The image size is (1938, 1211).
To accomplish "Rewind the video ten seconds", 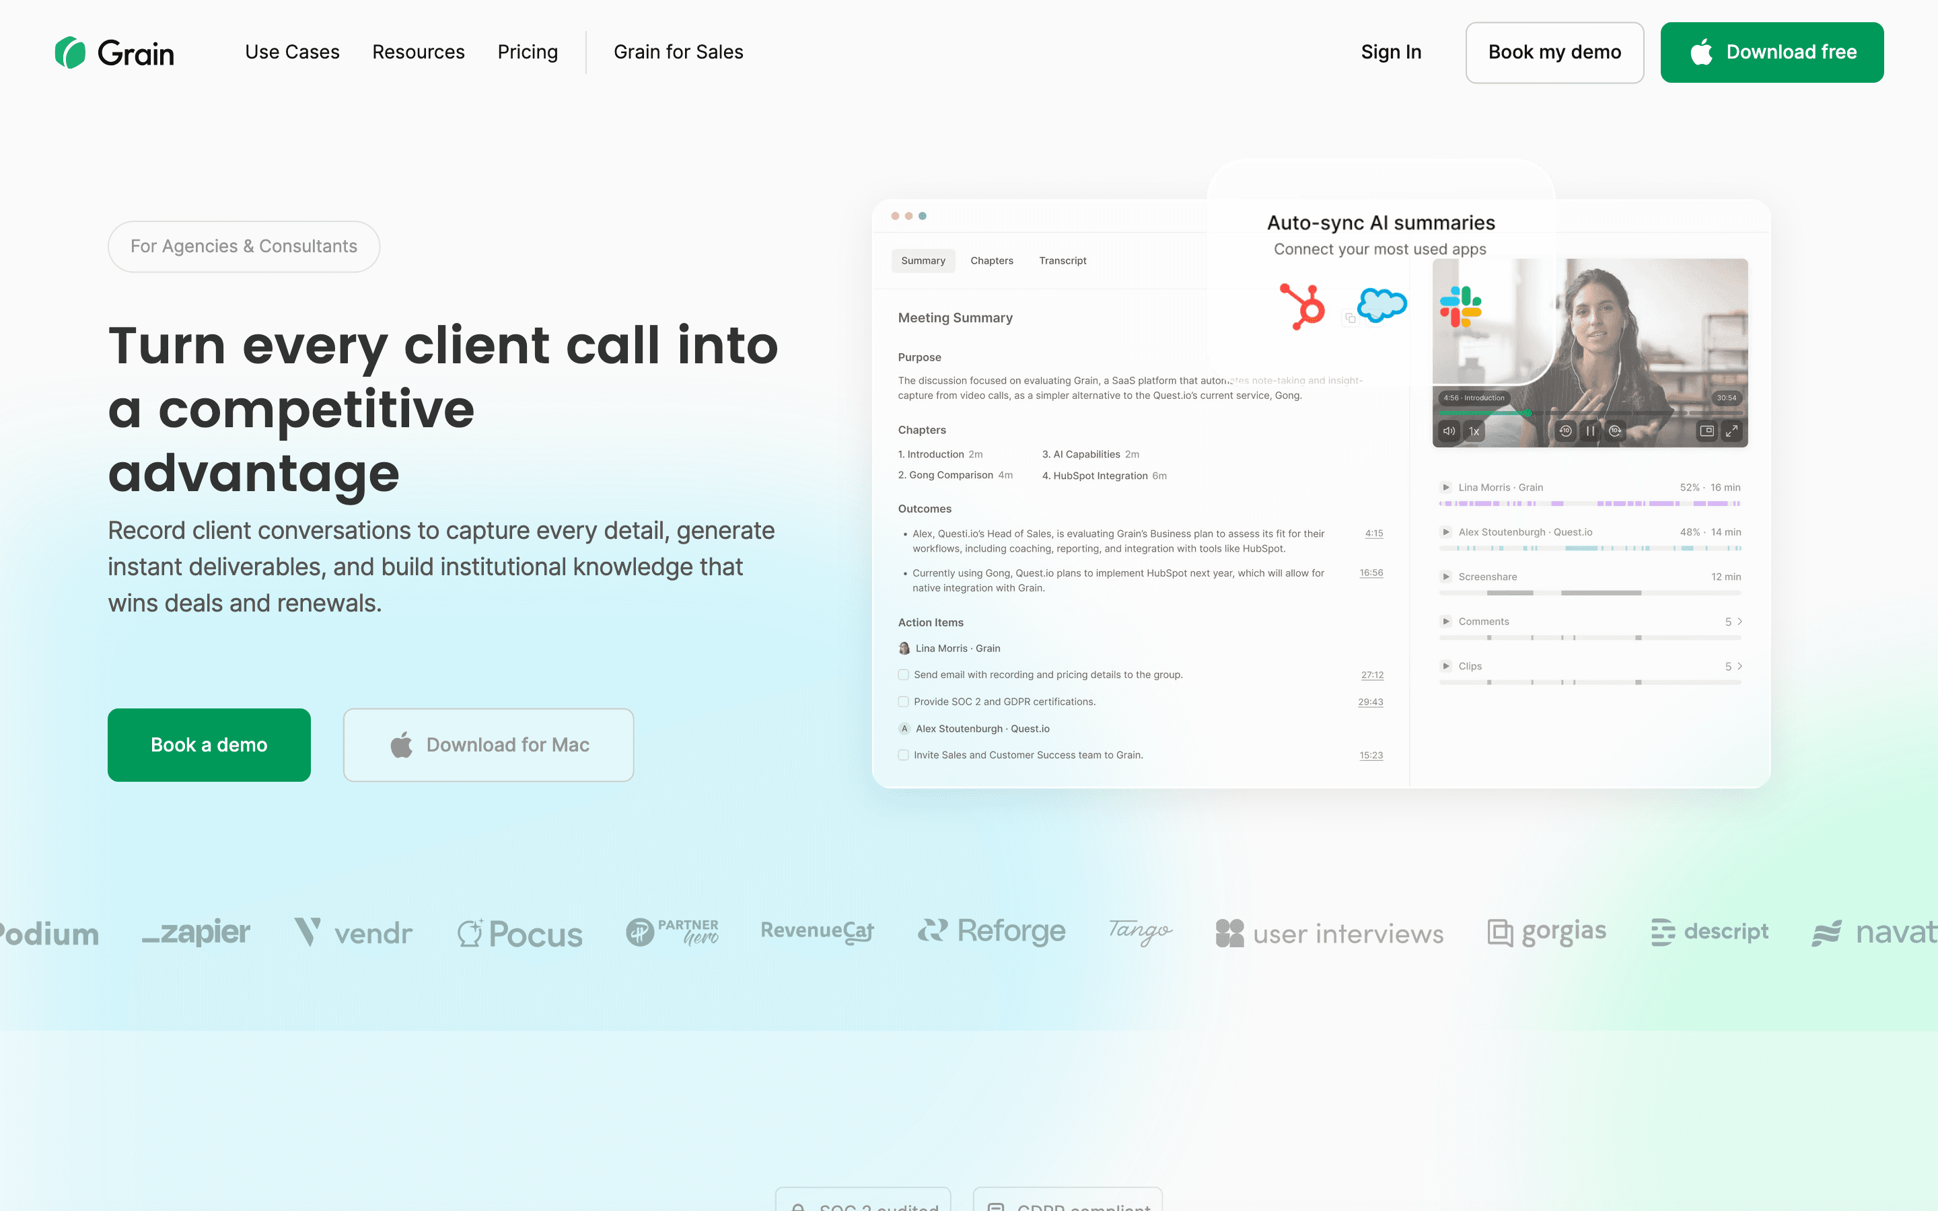I will (x=1566, y=431).
